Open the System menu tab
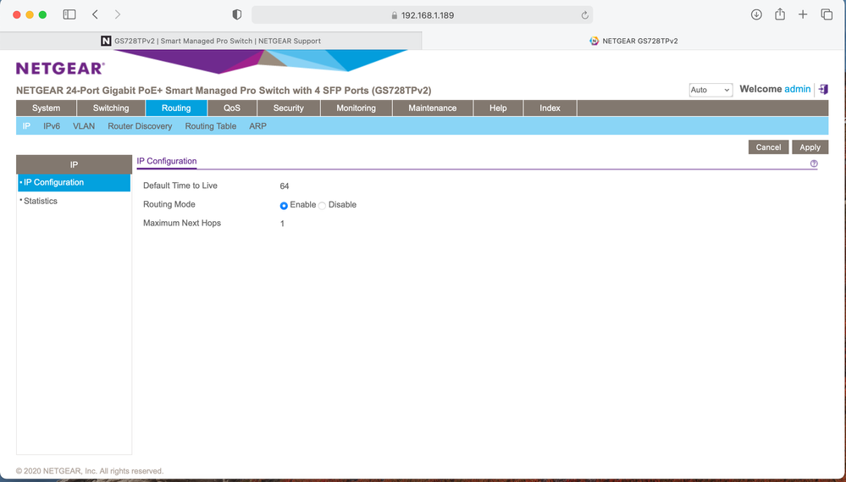This screenshot has width=846, height=482. tap(46, 108)
